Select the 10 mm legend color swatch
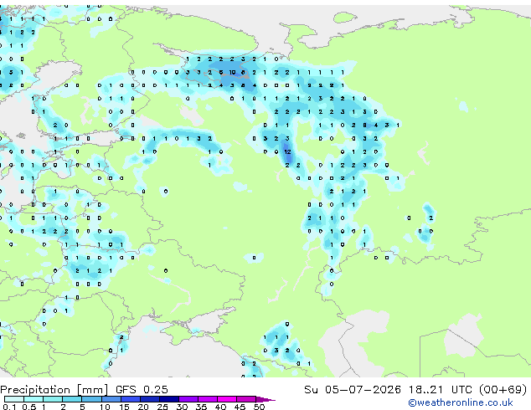Viewport: 531px width, 410px height. click(x=111, y=399)
